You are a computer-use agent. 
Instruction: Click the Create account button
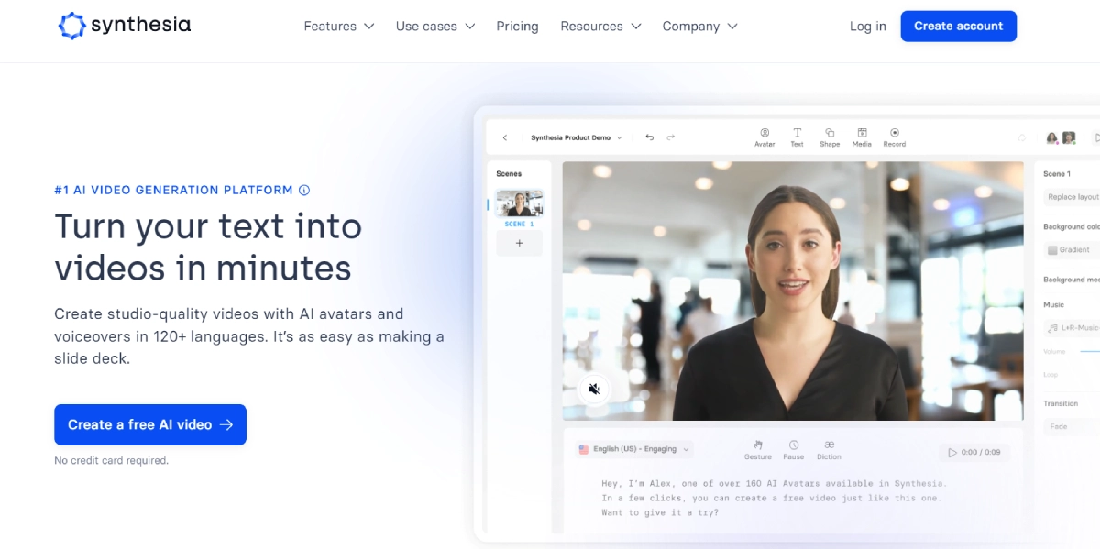click(x=958, y=27)
